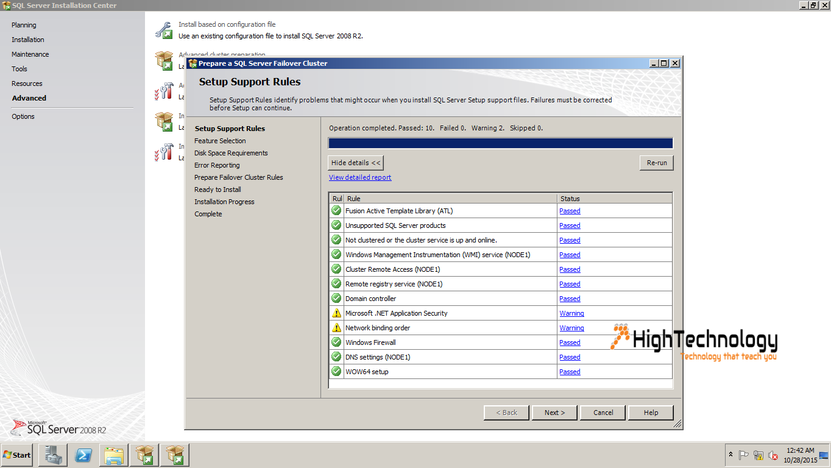Select Error Reporting wizard step
Image resolution: width=831 pixels, height=468 pixels.
(217, 165)
